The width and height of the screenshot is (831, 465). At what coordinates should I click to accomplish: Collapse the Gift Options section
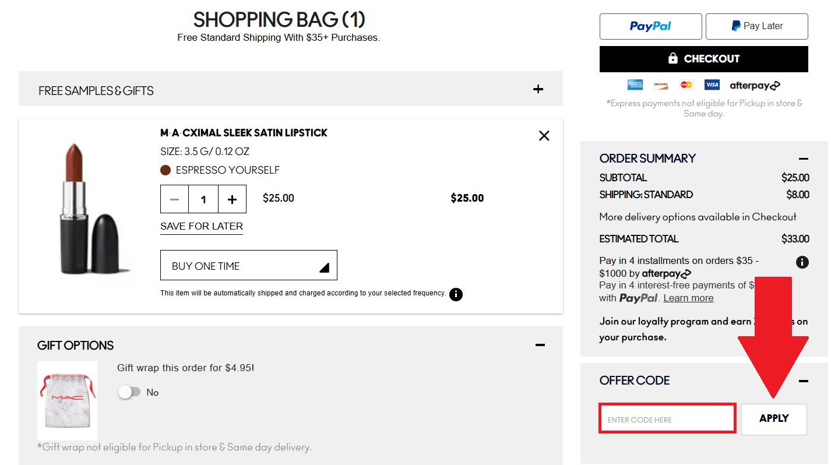pyautogui.click(x=540, y=345)
